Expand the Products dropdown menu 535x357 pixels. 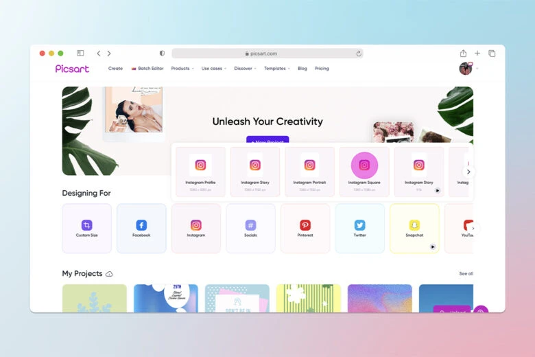[182, 69]
